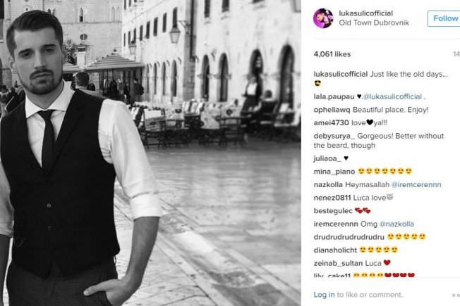460x306 pixels.
Task: Open the zeinab_sultan profile
Action: pyautogui.click(x=338, y=263)
